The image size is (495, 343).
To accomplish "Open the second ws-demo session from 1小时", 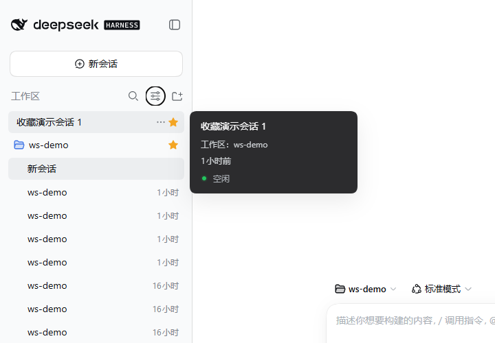I will 96,216.
